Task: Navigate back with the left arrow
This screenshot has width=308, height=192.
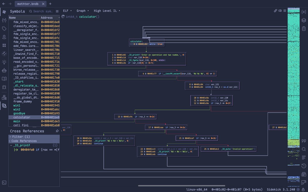Action: pos(4,4)
